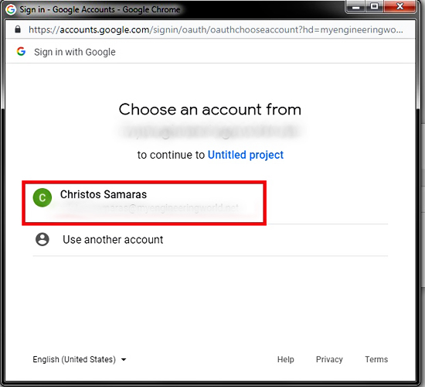The height and width of the screenshot is (387, 425).
Task: Maximize the Chrome sign-in window
Action: (374, 6)
